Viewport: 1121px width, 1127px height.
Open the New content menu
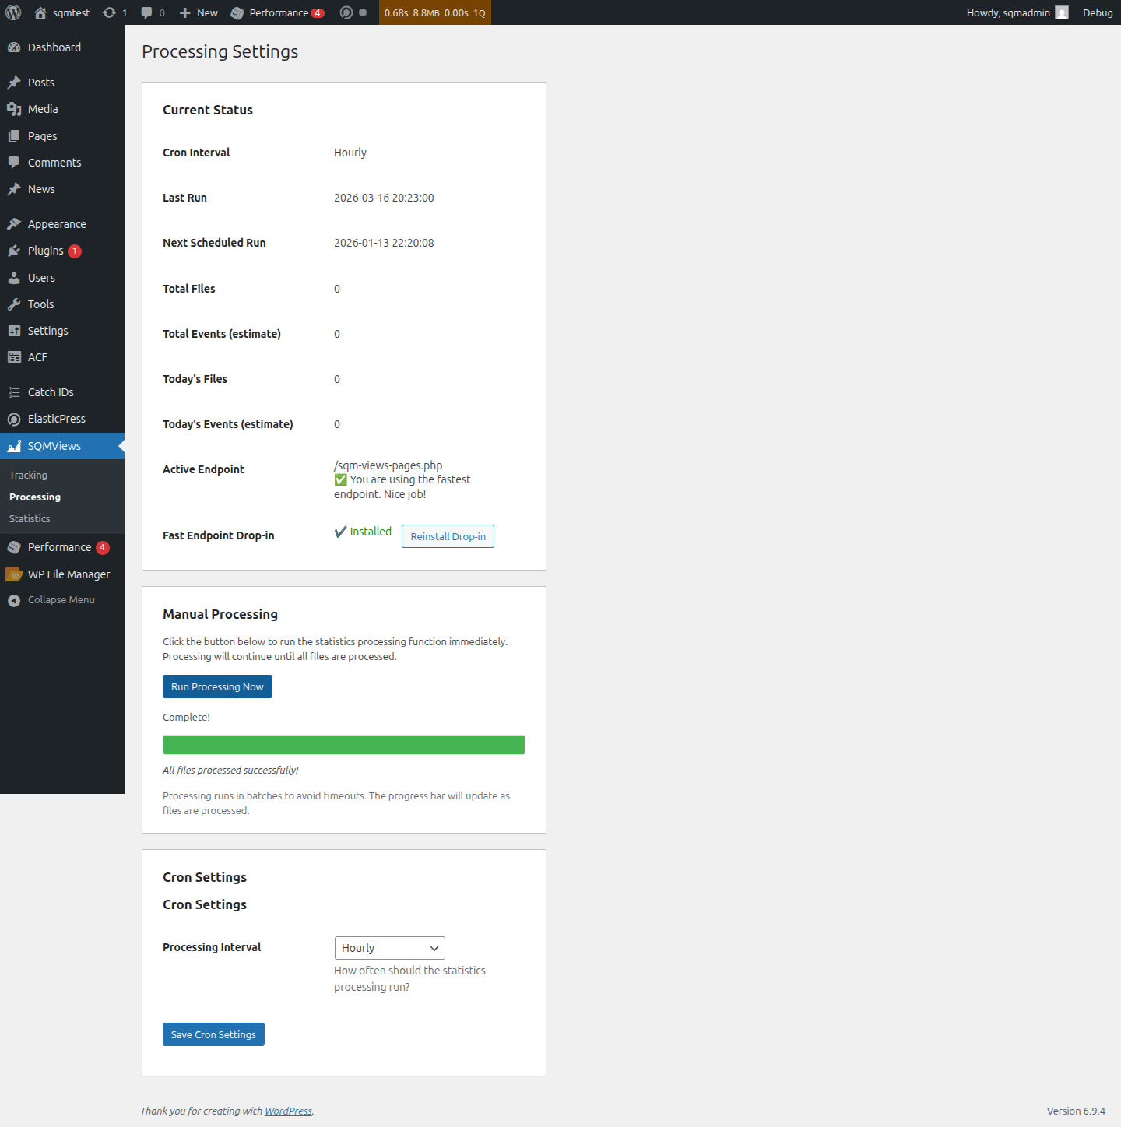click(199, 12)
